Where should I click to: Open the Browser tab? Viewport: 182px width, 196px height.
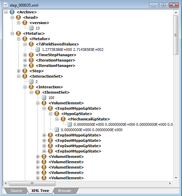click(65, 191)
